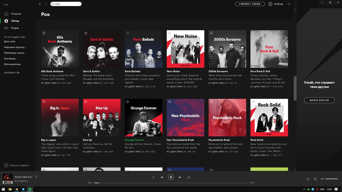Click Rock Solid title below cover
This screenshot has height=192, width=342.
tap(257, 140)
